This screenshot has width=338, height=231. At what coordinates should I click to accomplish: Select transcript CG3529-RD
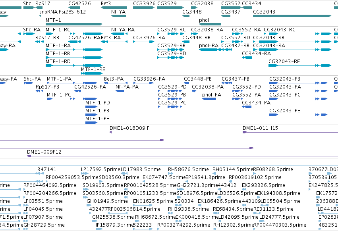(170, 58)
